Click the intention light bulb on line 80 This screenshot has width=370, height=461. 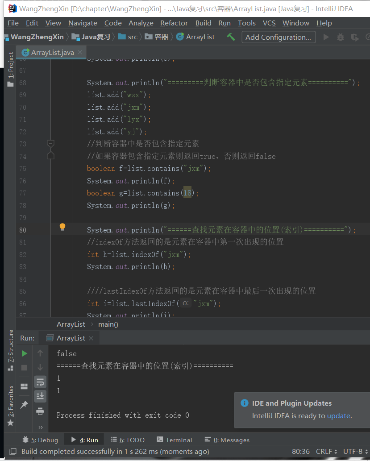pos(62,227)
